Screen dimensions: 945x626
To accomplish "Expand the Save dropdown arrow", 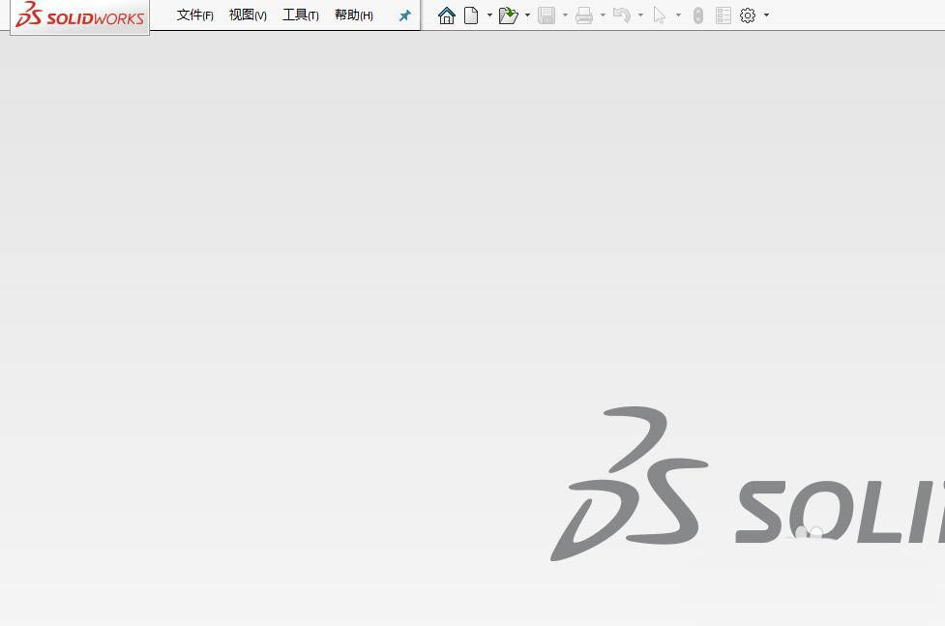I will pyautogui.click(x=565, y=15).
